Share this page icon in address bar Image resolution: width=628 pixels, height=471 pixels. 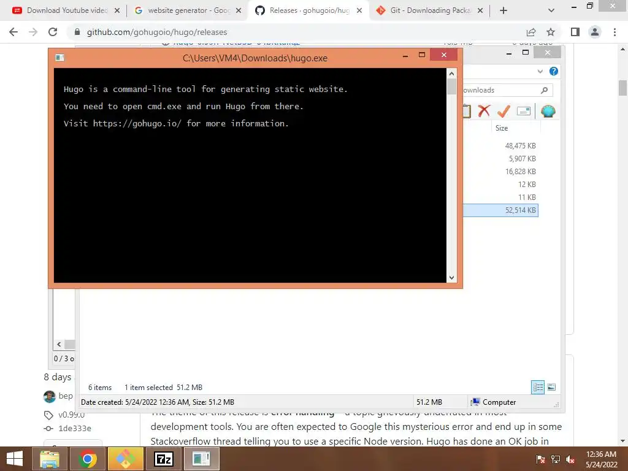pos(531,32)
